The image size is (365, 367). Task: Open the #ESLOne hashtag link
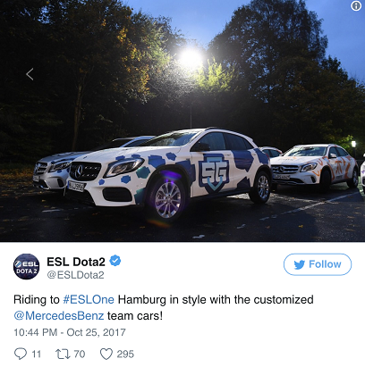pos(89,299)
